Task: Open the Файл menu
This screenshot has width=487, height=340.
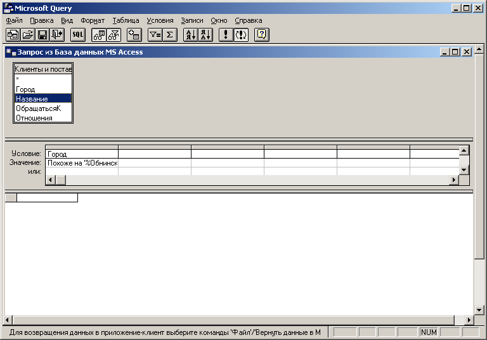Action: pos(15,20)
